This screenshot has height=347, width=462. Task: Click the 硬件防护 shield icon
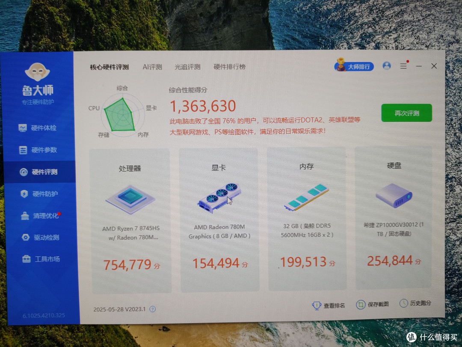click(x=24, y=194)
